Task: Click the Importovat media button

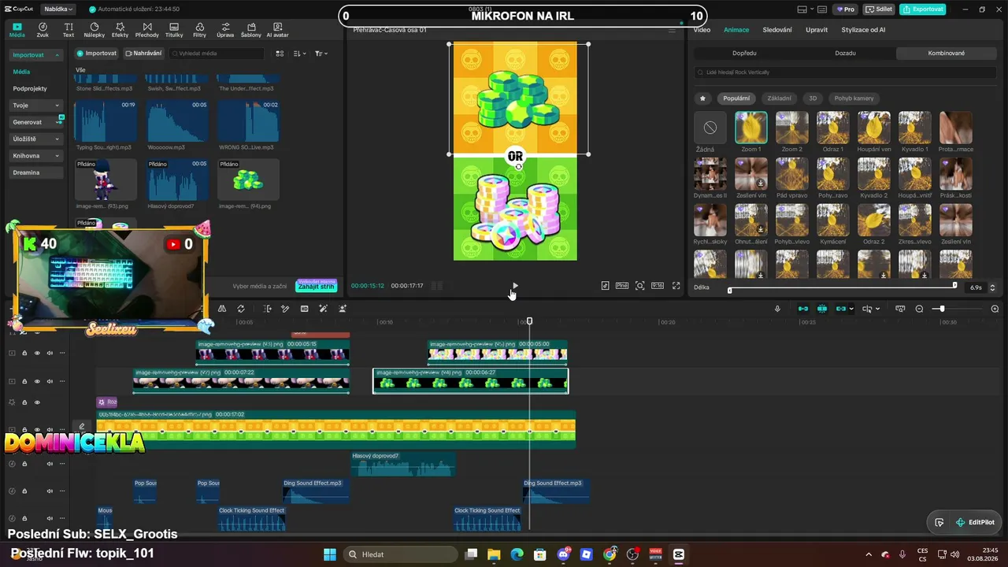Action: point(96,54)
